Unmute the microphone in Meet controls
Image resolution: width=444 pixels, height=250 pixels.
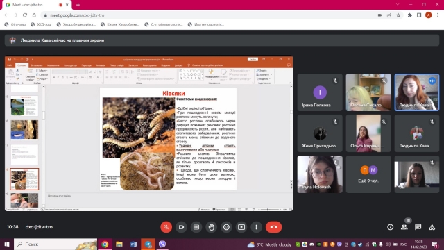(166, 227)
